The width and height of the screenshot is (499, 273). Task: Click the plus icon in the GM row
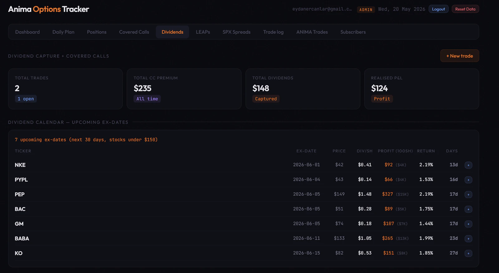click(x=468, y=224)
